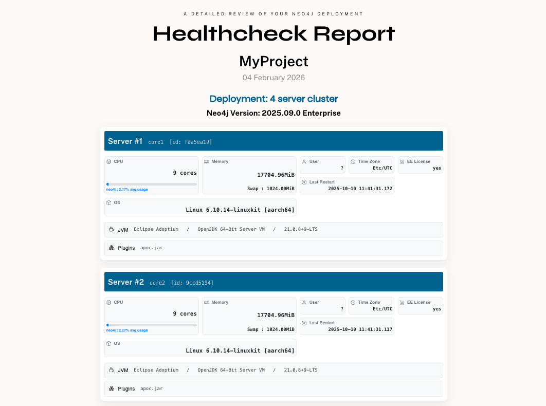
Task: Click Server #2 Eclipse Adoptium vendor text
Action: 156,370
